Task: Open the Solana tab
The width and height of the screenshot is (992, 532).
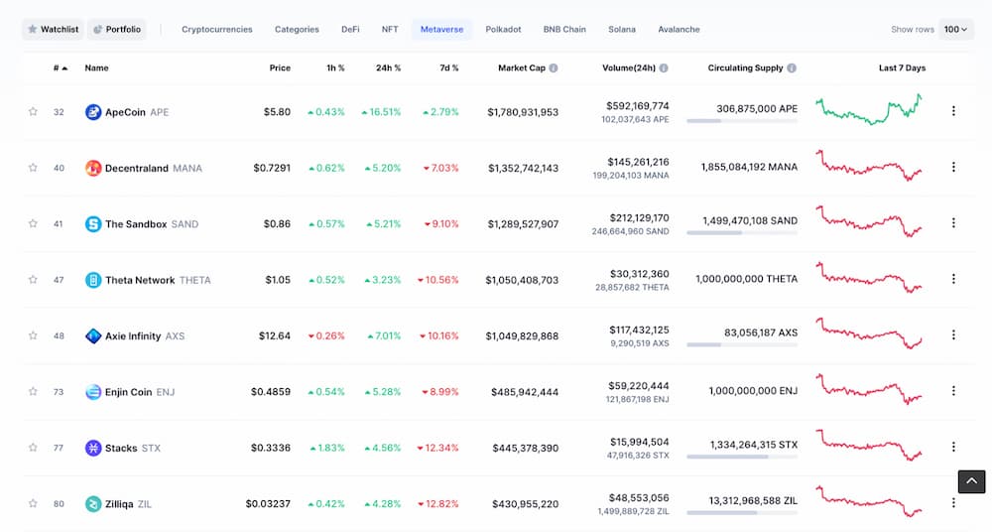Action: pyautogui.click(x=622, y=29)
